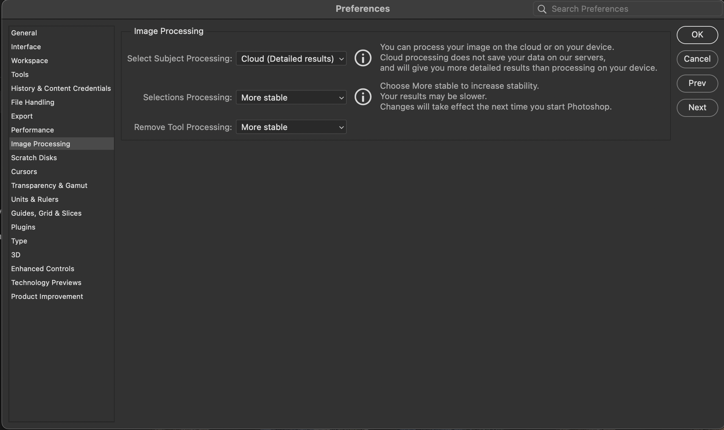Select Transparency & Gamut category
724x430 pixels.
click(x=49, y=186)
